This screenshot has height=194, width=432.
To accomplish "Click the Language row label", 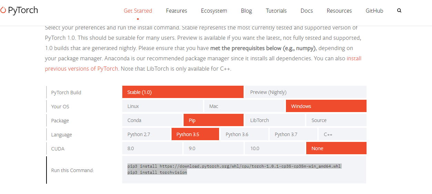I will (x=62, y=135).
